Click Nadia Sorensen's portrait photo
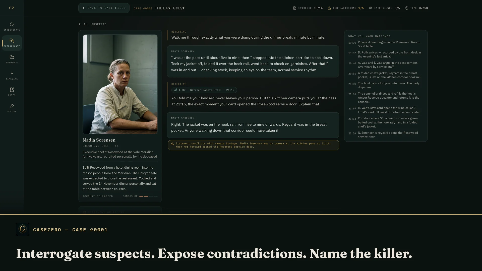 [x=120, y=84]
